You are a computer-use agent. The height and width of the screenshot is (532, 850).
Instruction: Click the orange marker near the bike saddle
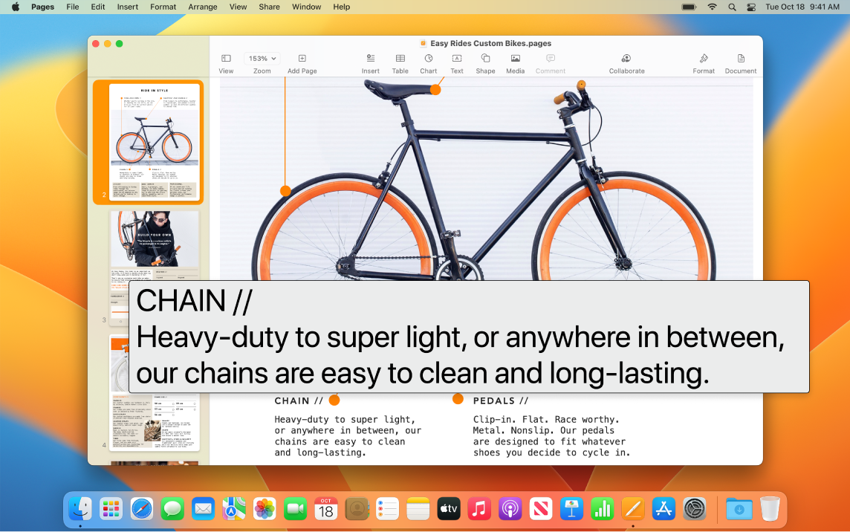435,88
